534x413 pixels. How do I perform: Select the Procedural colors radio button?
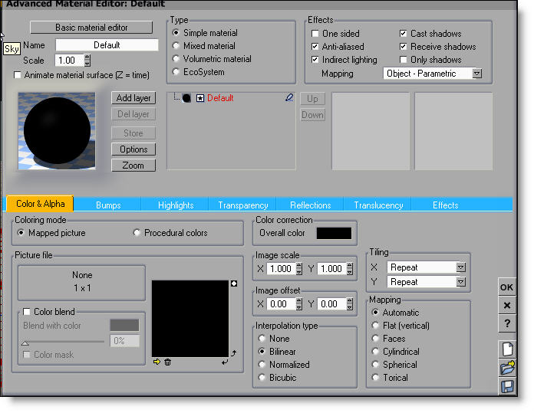tap(137, 233)
